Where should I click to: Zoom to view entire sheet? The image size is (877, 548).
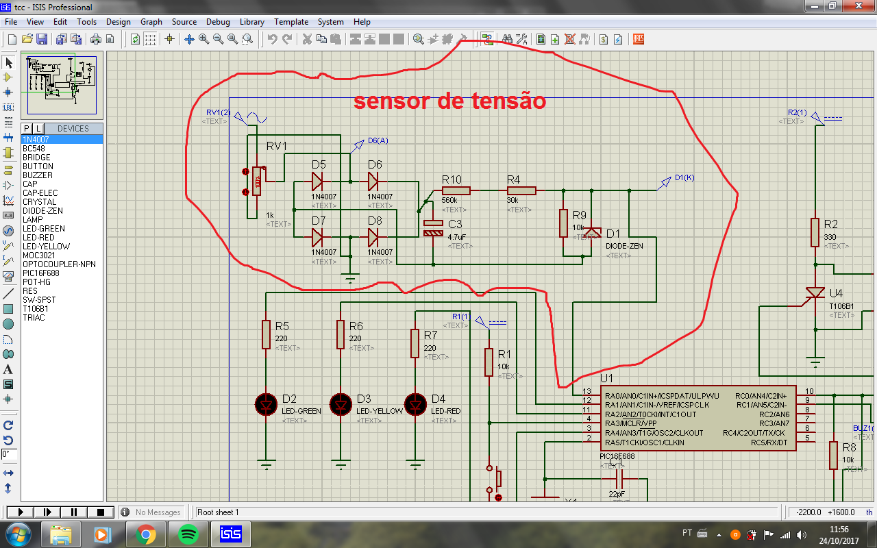pos(233,39)
